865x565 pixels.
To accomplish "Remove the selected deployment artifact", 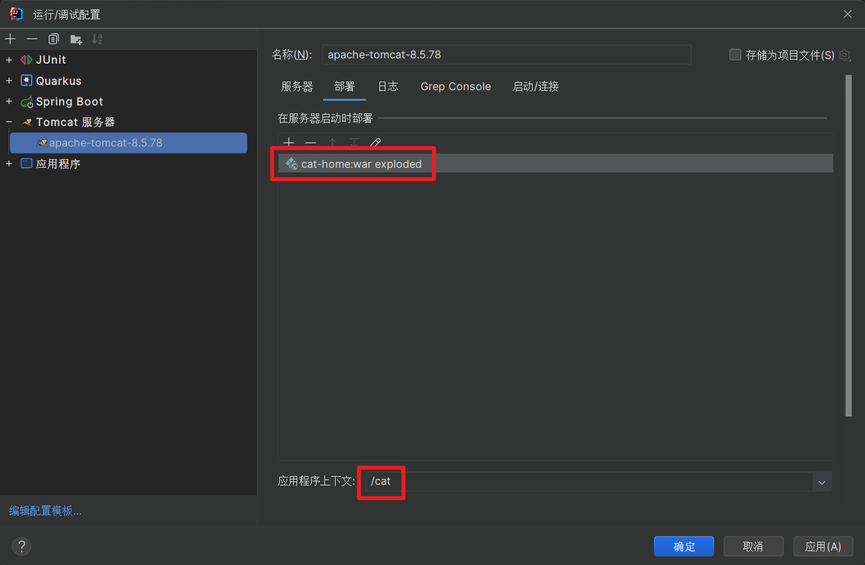I will coord(310,143).
